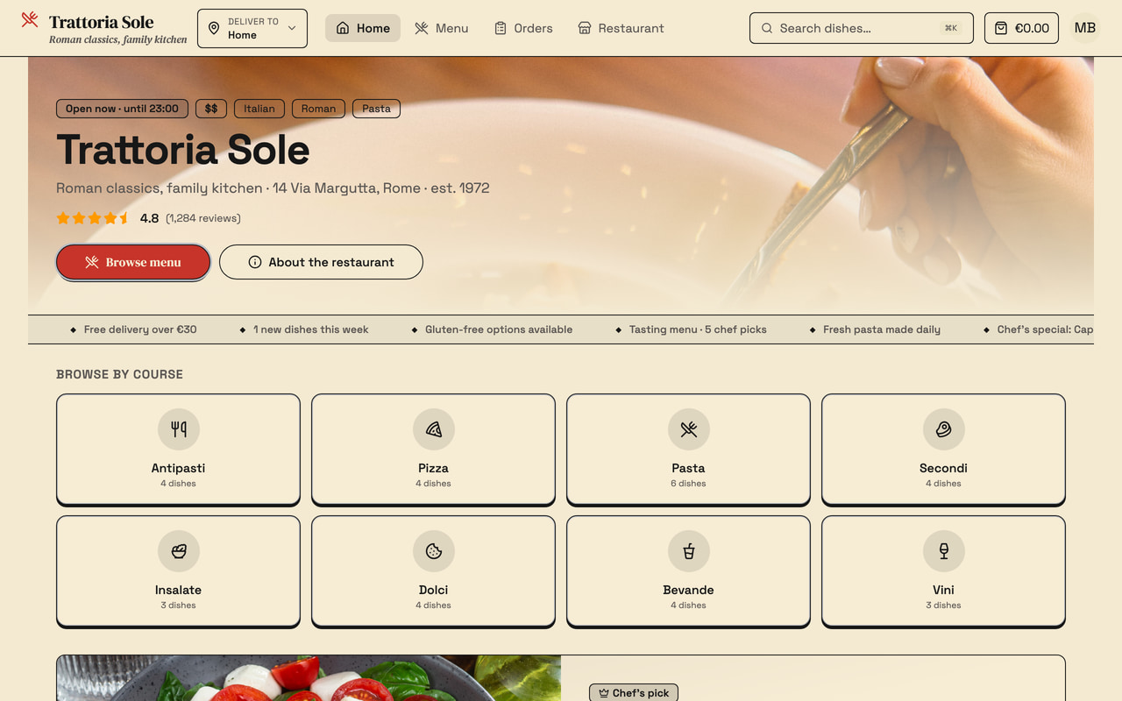The image size is (1122, 701).
Task: Click the Chef's pick badge
Action: (x=633, y=692)
